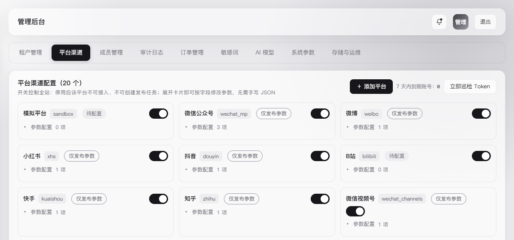Go to the 审计日志 tab
Viewport: 514px width, 240px height.
pos(152,53)
